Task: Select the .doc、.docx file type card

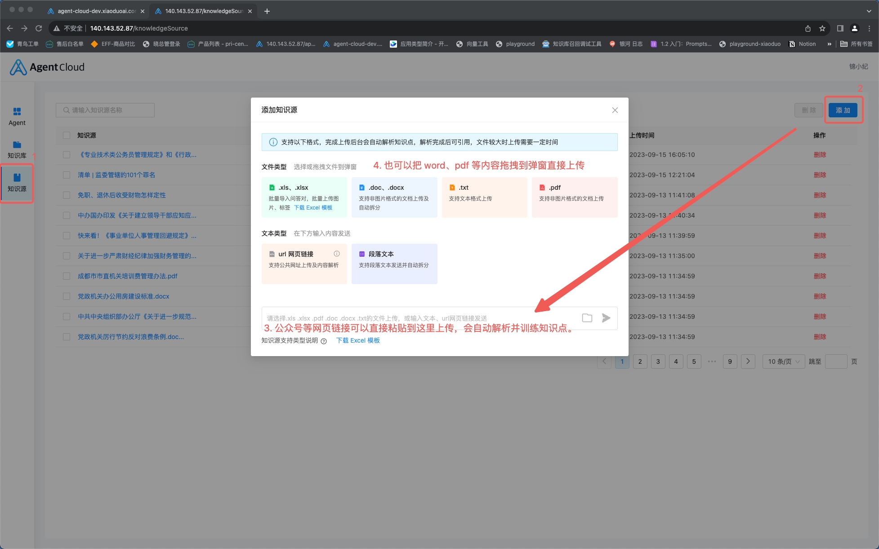Action: (394, 197)
